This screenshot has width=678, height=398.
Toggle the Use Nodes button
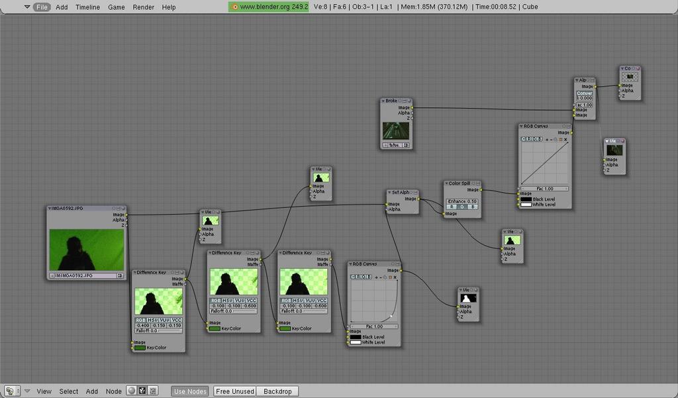click(x=190, y=391)
